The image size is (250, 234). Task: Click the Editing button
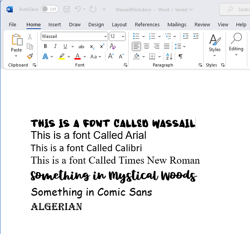[236, 44]
